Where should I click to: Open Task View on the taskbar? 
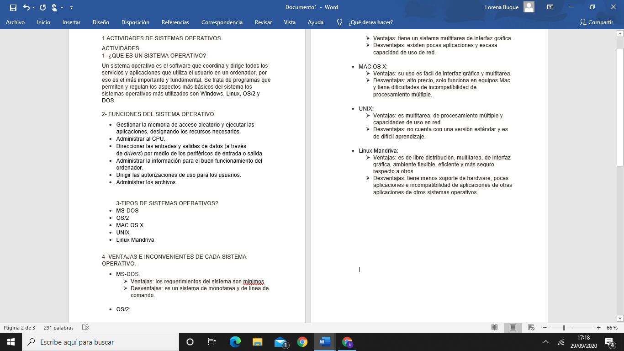212,342
